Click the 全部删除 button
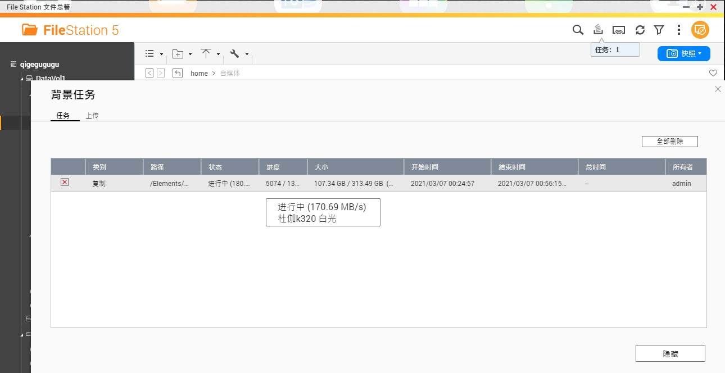725x373 pixels. (669, 141)
